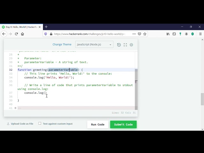Expand folded code at line 41
This screenshot has width=204, height=153.
pyautogui.click(x=15, y=108)
